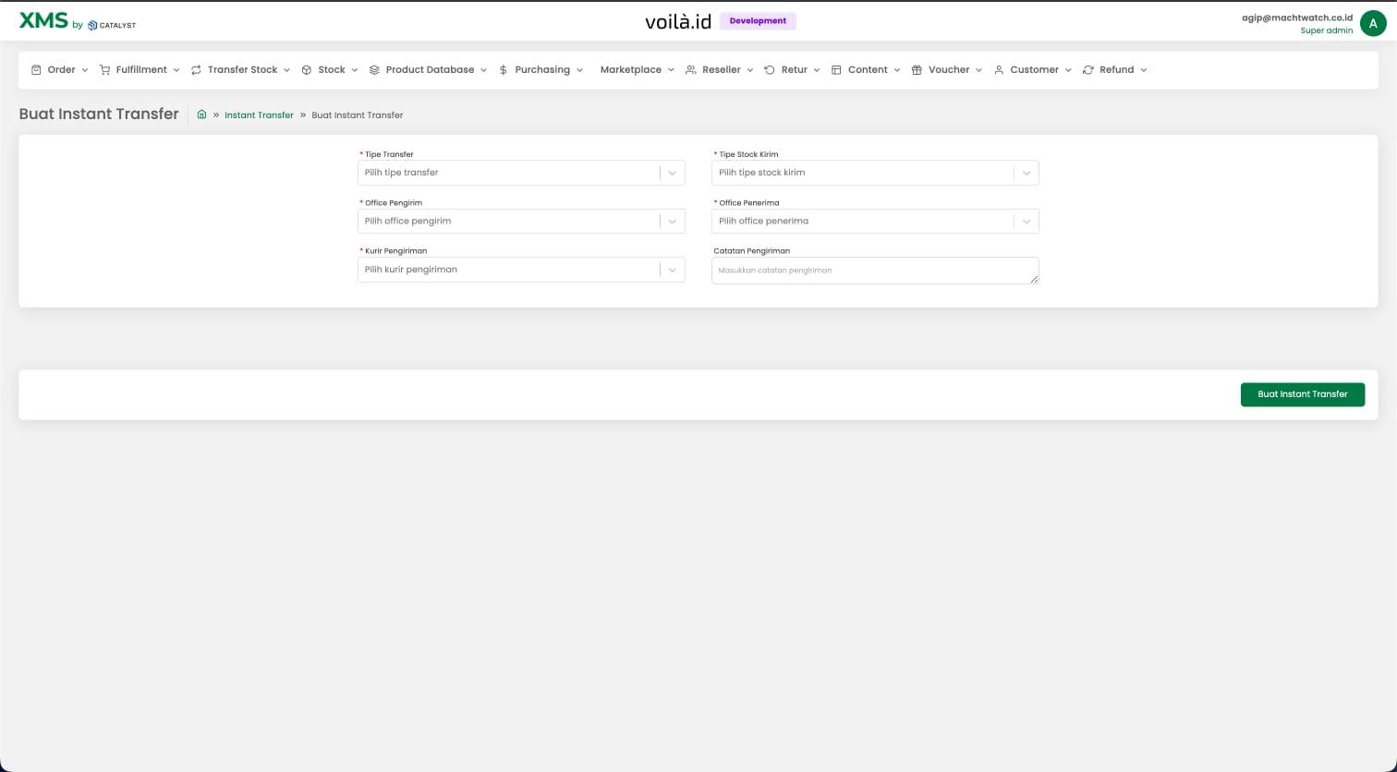Click the Super admin role text
Image resolution: width=1397 pixels, height=772 pixels.
[x=1327, y=30]
